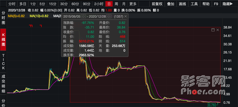The height and width of the screenshot is (107, 238).
Task: Expand the 更多 periods menu
Action: (133, 4)
